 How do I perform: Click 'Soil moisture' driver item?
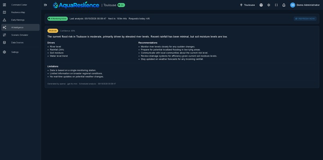(57, 53)
